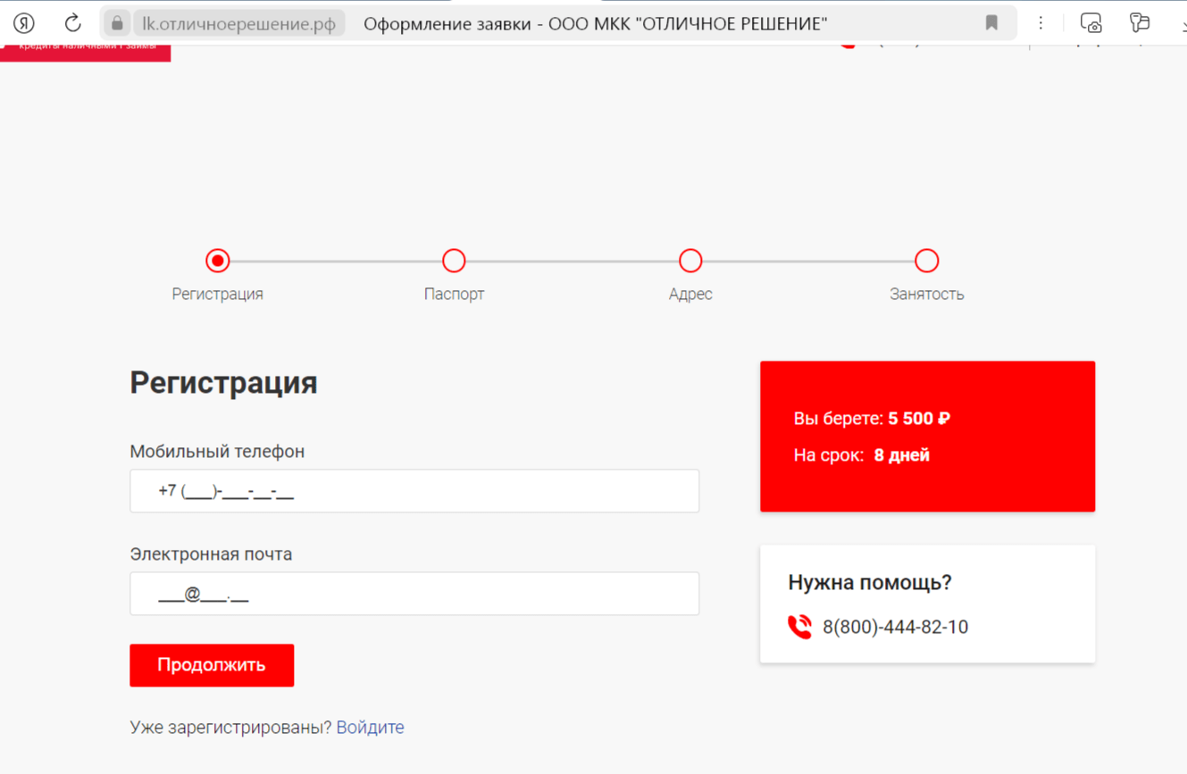Select the Регистрация step circle

tap(218, 261)
